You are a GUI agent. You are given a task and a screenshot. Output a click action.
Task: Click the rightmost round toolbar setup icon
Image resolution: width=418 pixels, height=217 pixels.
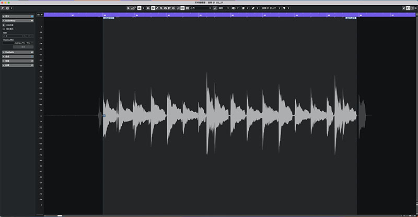(x=416, y=8)
